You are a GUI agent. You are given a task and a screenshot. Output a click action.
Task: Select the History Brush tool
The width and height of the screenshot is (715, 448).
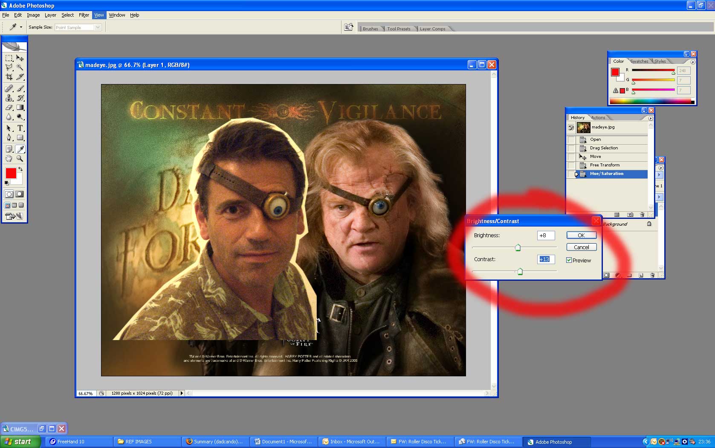coord(20,98)
